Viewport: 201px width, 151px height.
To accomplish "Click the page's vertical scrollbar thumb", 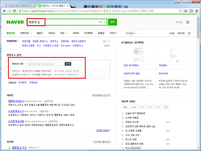I will pos(198,28).
